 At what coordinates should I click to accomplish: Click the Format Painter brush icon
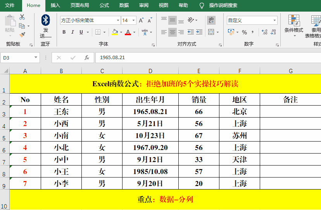tap(22, 34)
